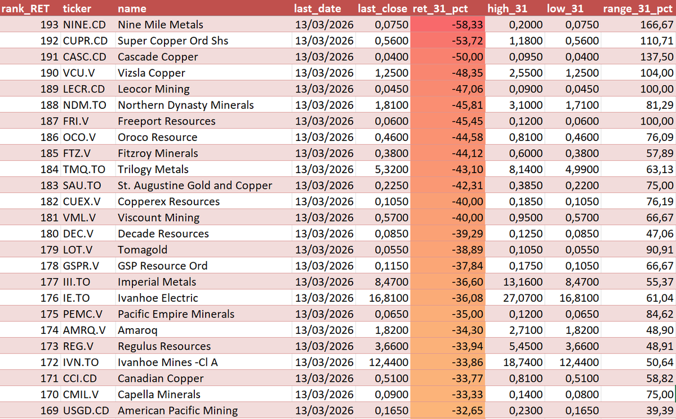
Task: Select the Capella Minerals name cell
Action: [x=203, y=394]
